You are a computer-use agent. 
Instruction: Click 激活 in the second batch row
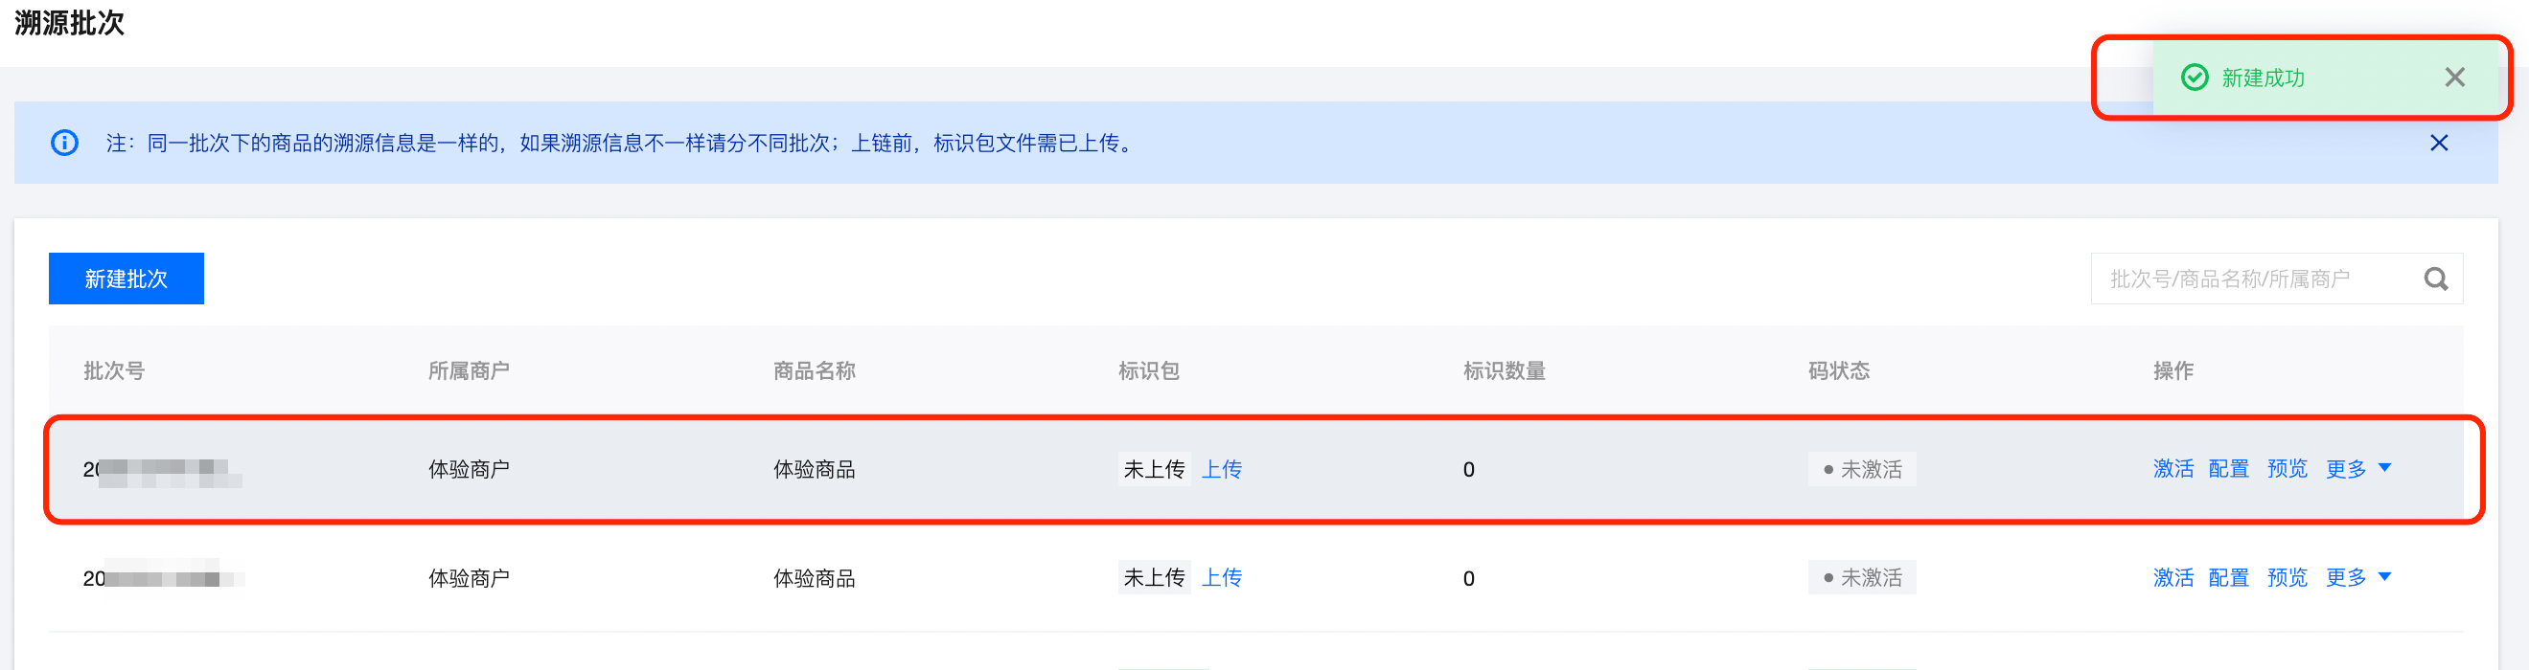point(2173,578)
